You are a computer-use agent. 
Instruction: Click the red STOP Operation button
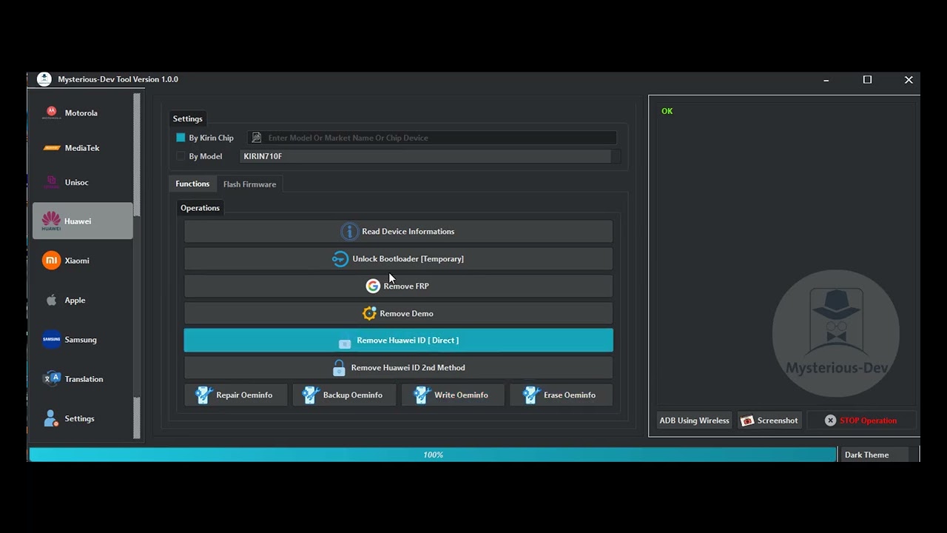click(860, 420)
